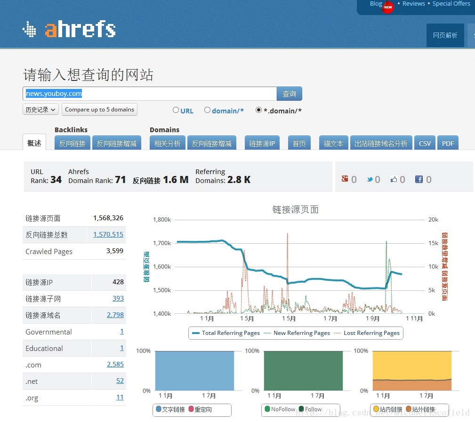
Task: Click the 链接源页面 value 1,568,326
Action: [108, 218]
